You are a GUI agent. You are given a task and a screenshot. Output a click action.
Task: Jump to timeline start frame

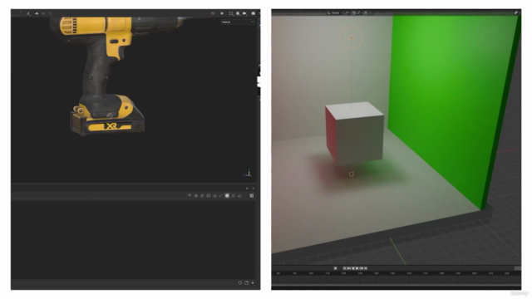pyautogui.click(x=344, y=268)
